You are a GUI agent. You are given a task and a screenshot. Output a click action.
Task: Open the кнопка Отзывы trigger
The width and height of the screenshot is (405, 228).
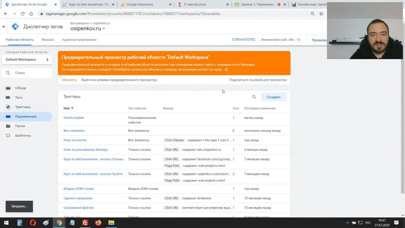pyautogui.click(x=93, y=159)
